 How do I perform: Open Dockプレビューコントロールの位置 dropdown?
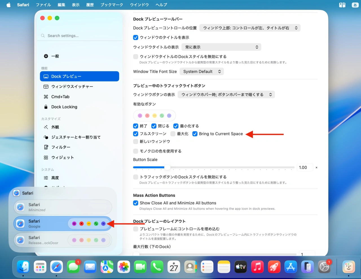click(x=250, y=28)
